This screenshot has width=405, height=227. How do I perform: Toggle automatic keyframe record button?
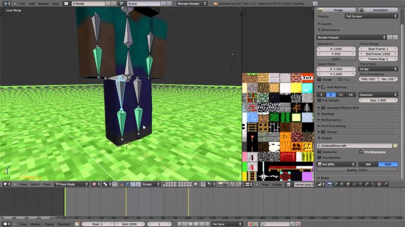tap(250, 224)
